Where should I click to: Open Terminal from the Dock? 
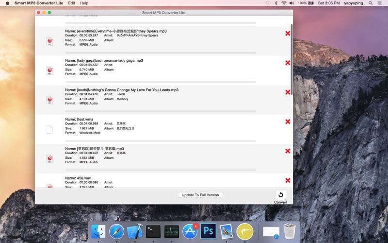click(x=153, y=232)
